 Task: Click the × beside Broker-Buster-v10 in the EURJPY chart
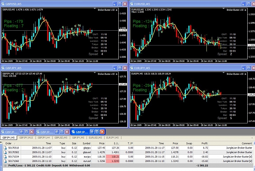(245, 74)
